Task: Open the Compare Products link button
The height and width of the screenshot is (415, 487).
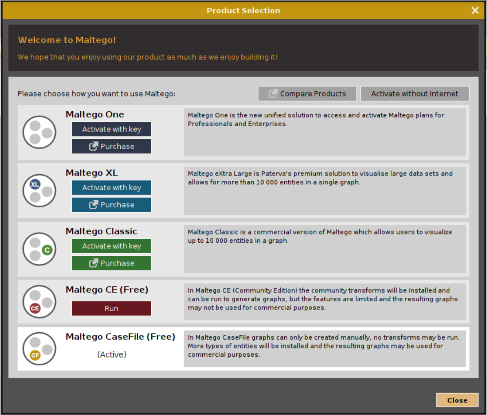Action: [x=307, y=94]
